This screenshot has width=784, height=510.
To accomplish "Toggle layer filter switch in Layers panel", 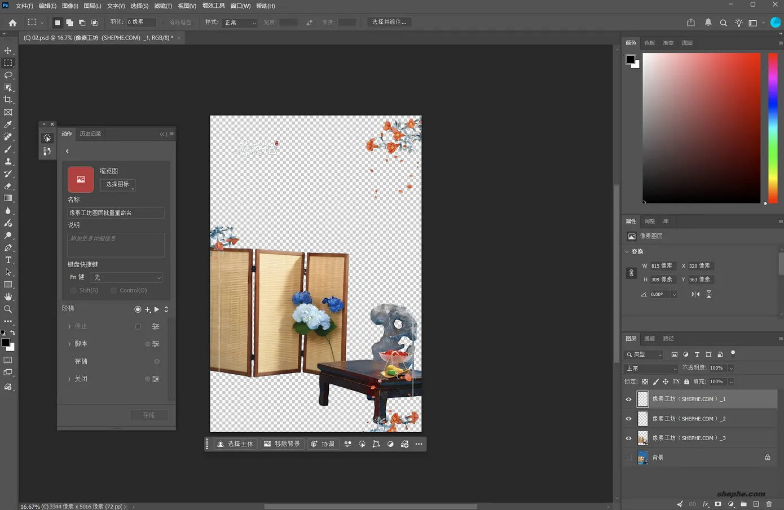I will point(733,353).
